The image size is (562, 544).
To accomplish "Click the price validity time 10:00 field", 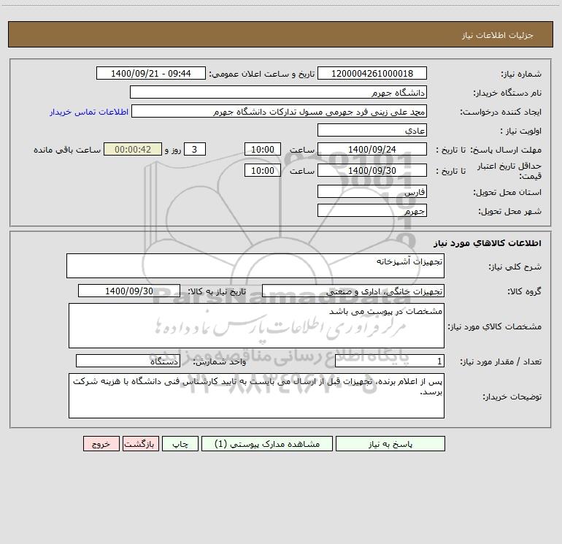I will [x=262, y=170].
